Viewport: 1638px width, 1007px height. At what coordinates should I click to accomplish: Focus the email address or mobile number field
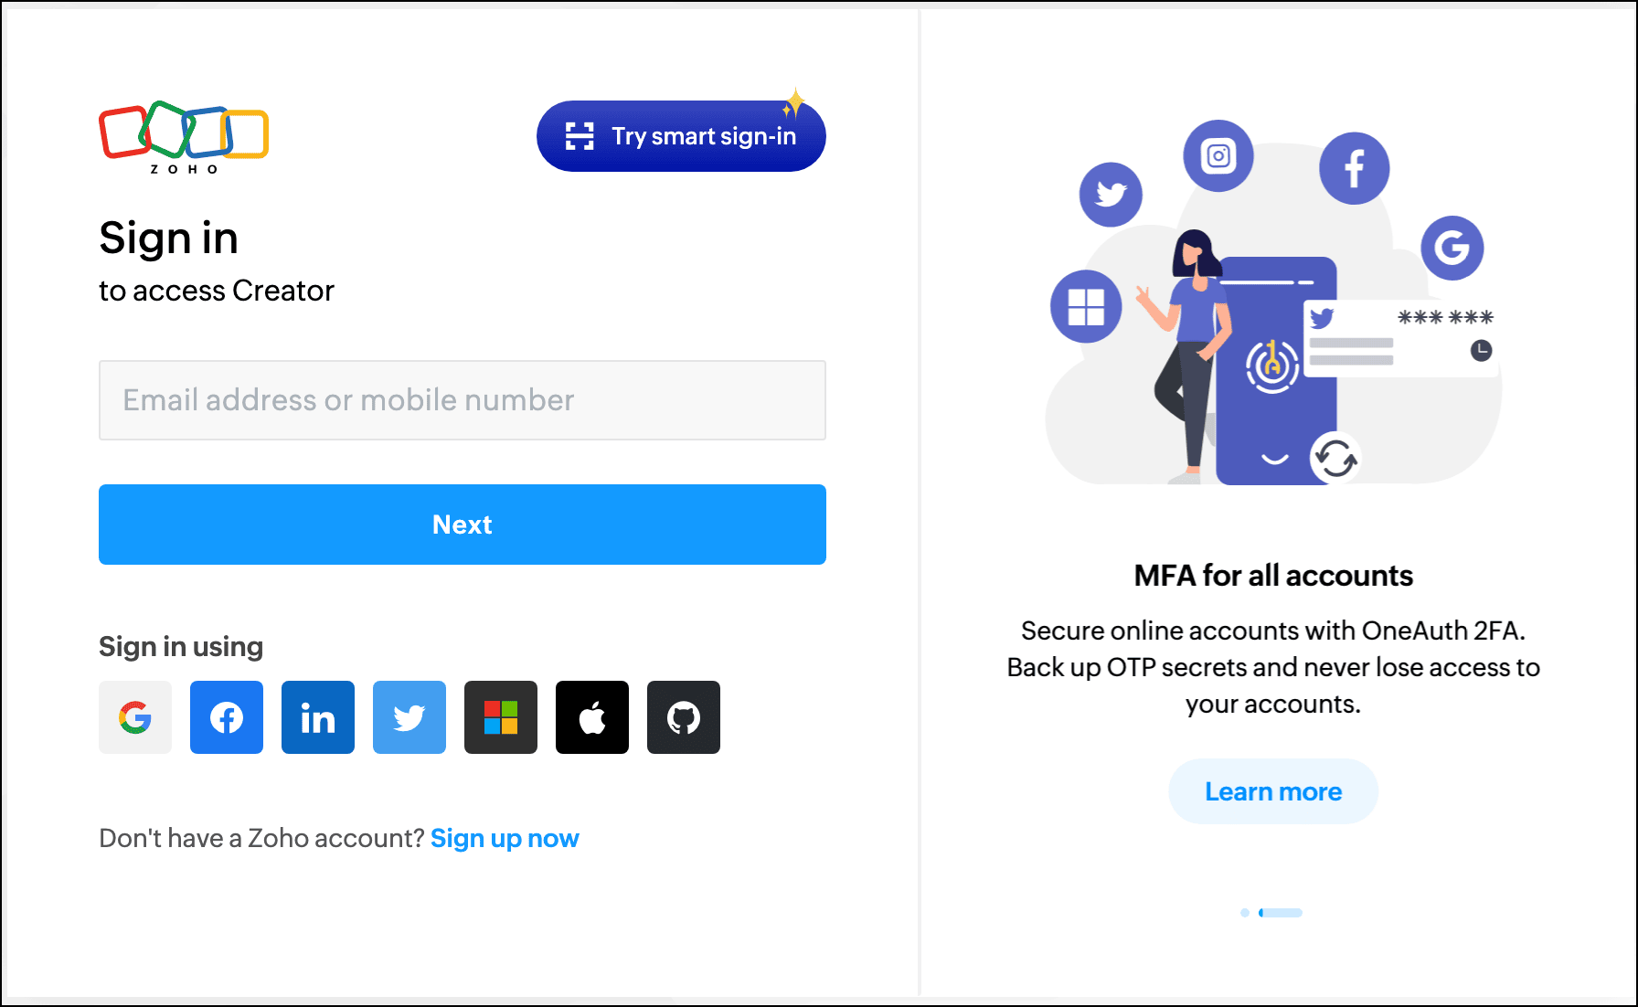pyautogui.click(x=463, y=400)
